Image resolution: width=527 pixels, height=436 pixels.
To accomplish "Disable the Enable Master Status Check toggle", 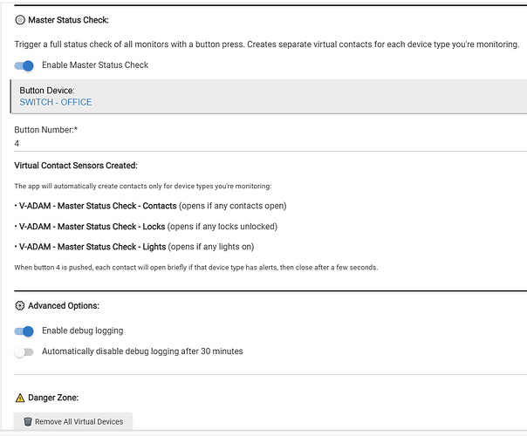I will (x=25, y=65).
